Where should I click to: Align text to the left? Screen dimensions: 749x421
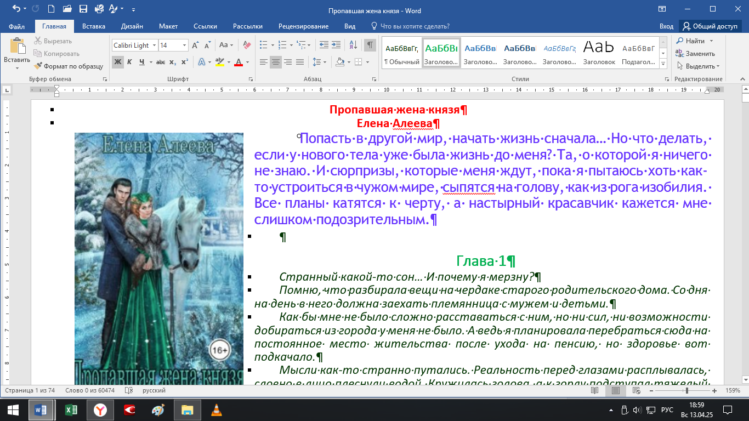pyautogui.click(x=264, y=62)
